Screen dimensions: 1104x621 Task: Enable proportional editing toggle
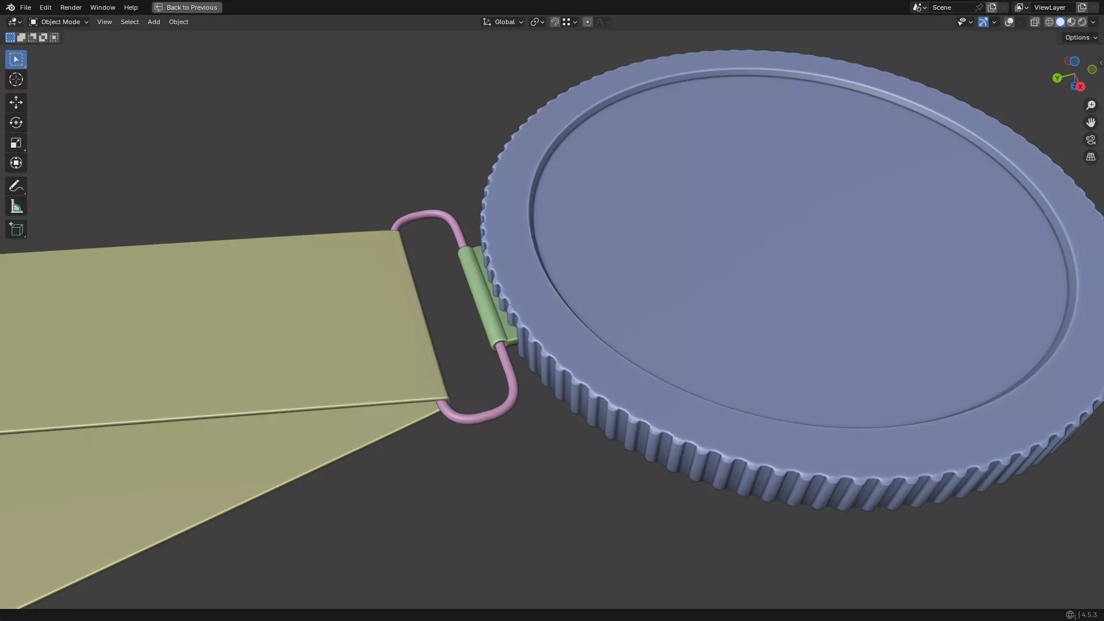[587, 22]
